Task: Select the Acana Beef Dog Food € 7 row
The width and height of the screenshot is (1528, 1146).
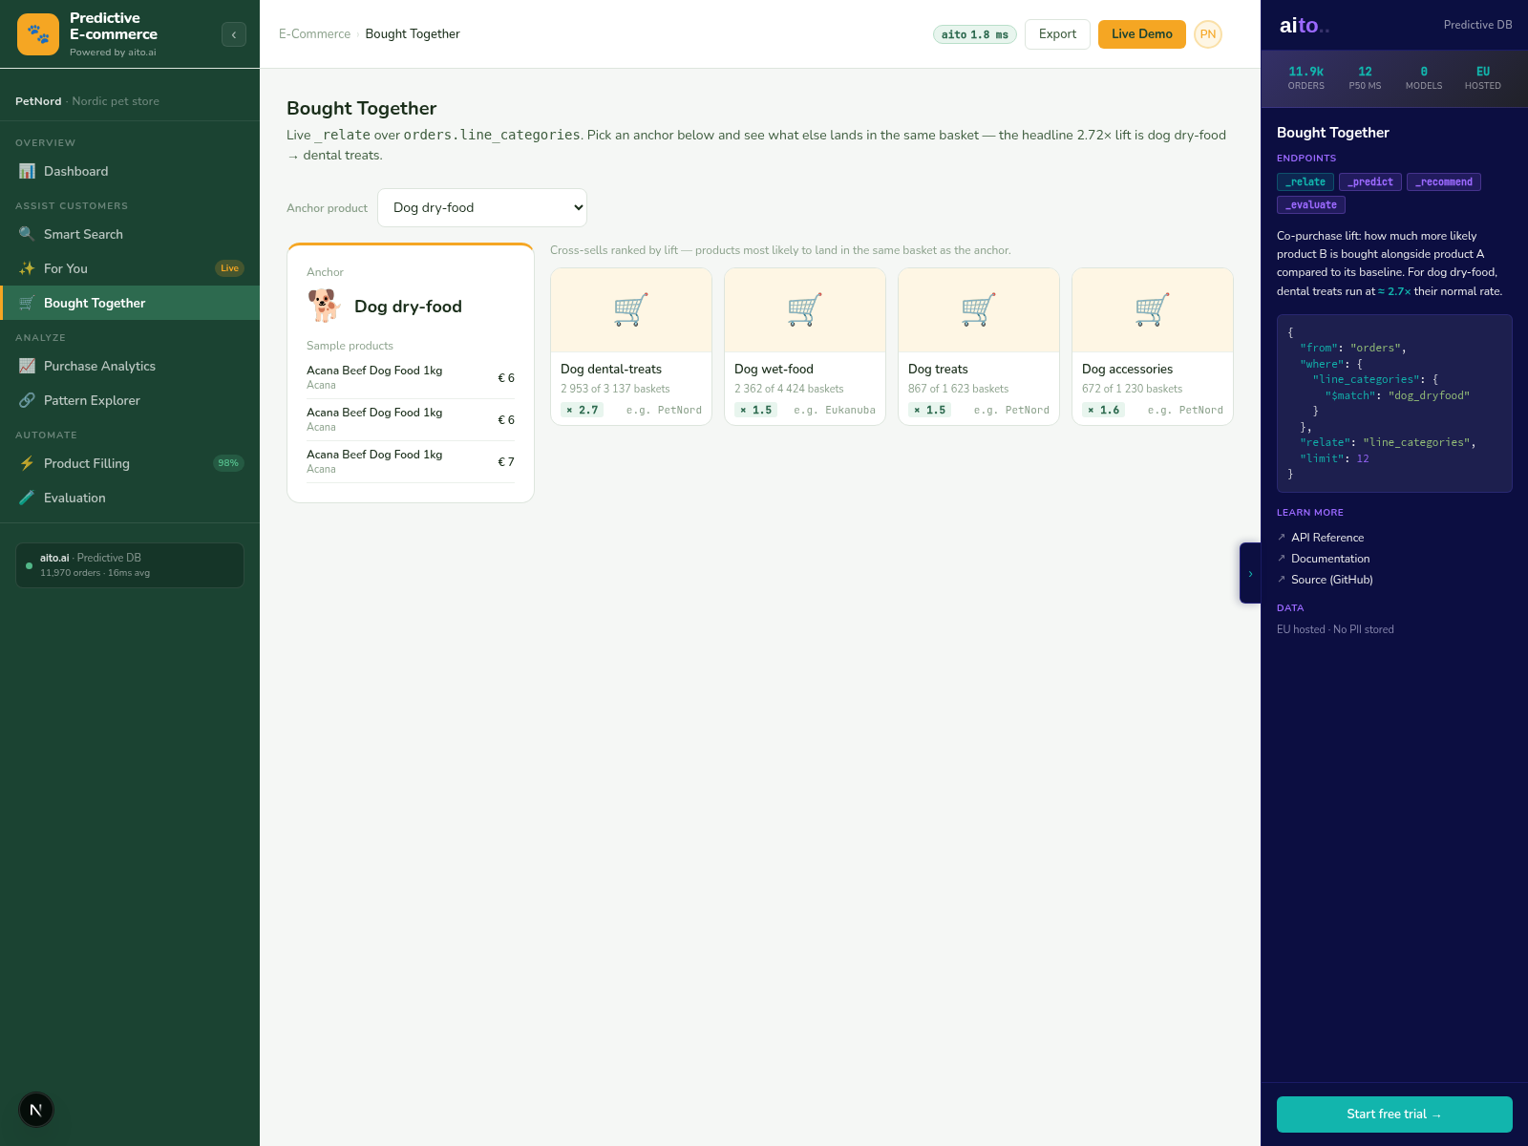Action: coord(411,461)
